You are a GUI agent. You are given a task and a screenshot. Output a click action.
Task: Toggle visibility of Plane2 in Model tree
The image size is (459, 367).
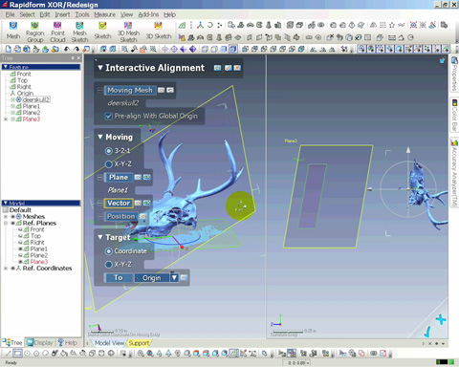pyautogui.click(x=20, y=255)
